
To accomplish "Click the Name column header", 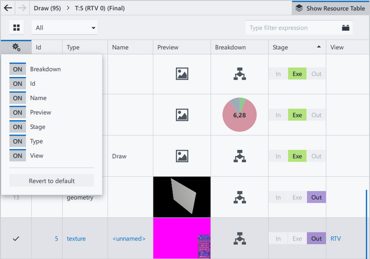I will click(131, 47).
